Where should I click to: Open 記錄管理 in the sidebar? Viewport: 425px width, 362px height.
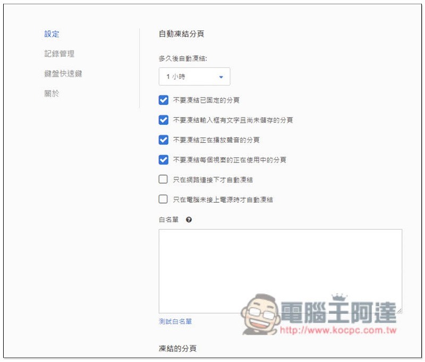59,54
